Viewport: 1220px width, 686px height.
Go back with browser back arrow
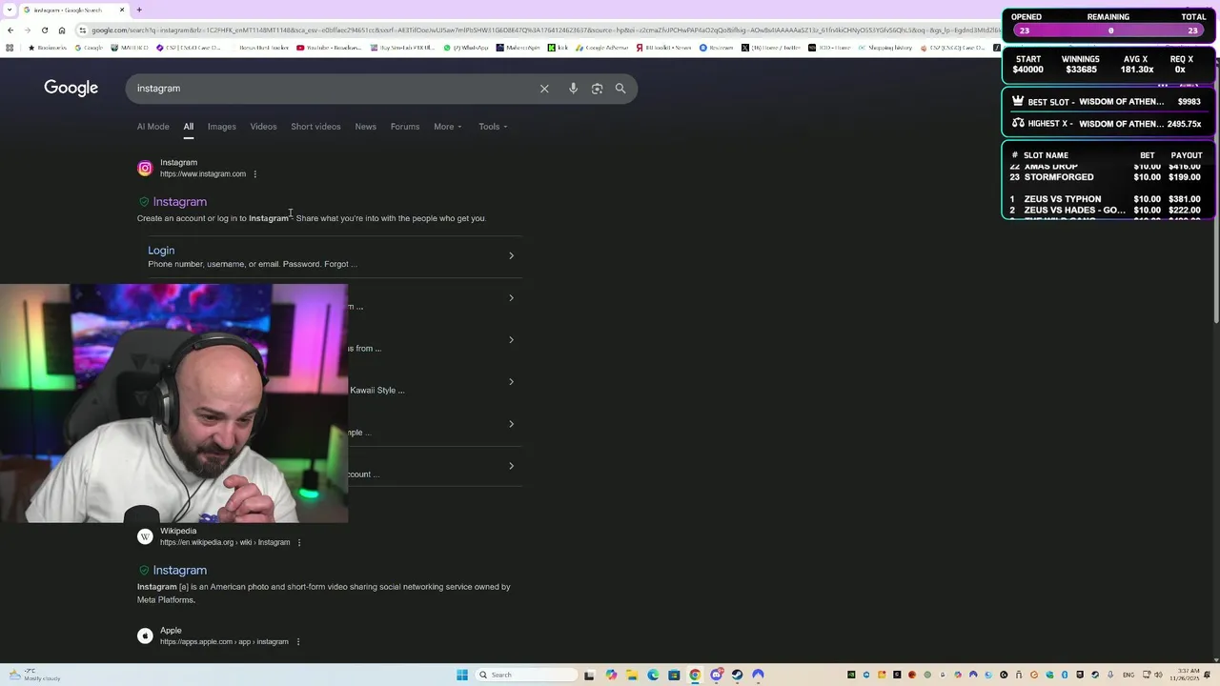click(x=10, y=30)
